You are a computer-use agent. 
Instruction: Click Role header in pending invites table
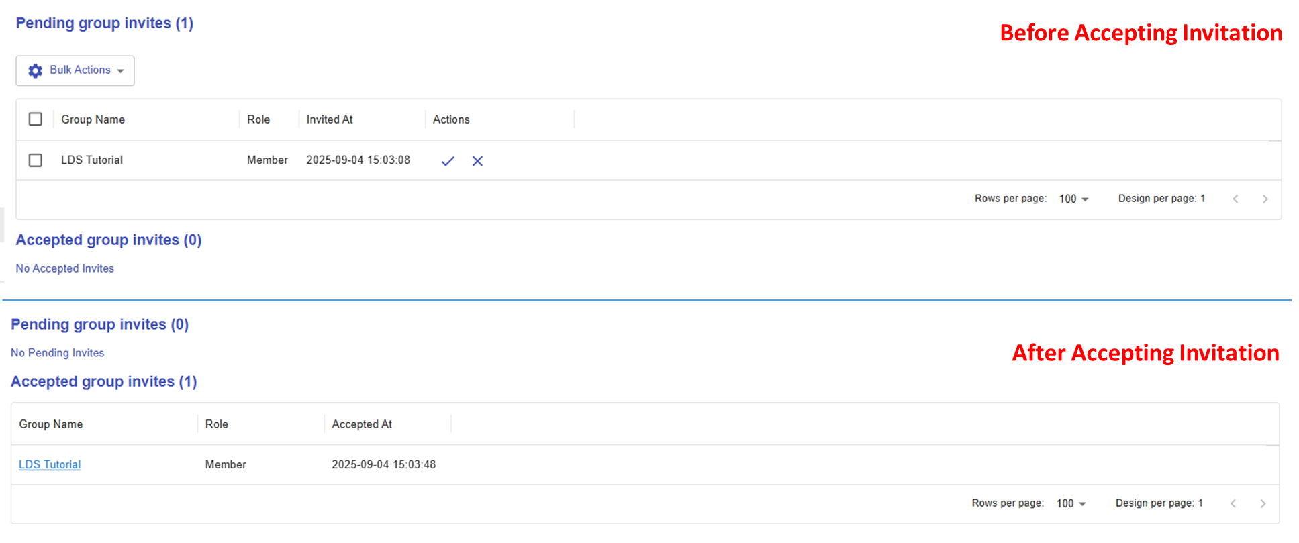(x=258, y=119)
